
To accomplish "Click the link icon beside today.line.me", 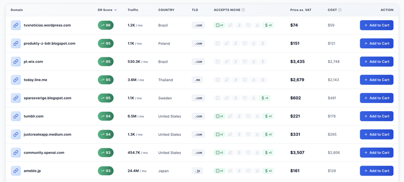I will click(16, 80).
